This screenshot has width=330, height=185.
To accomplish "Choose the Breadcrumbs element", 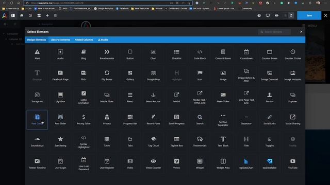I will tap(107, 54).
